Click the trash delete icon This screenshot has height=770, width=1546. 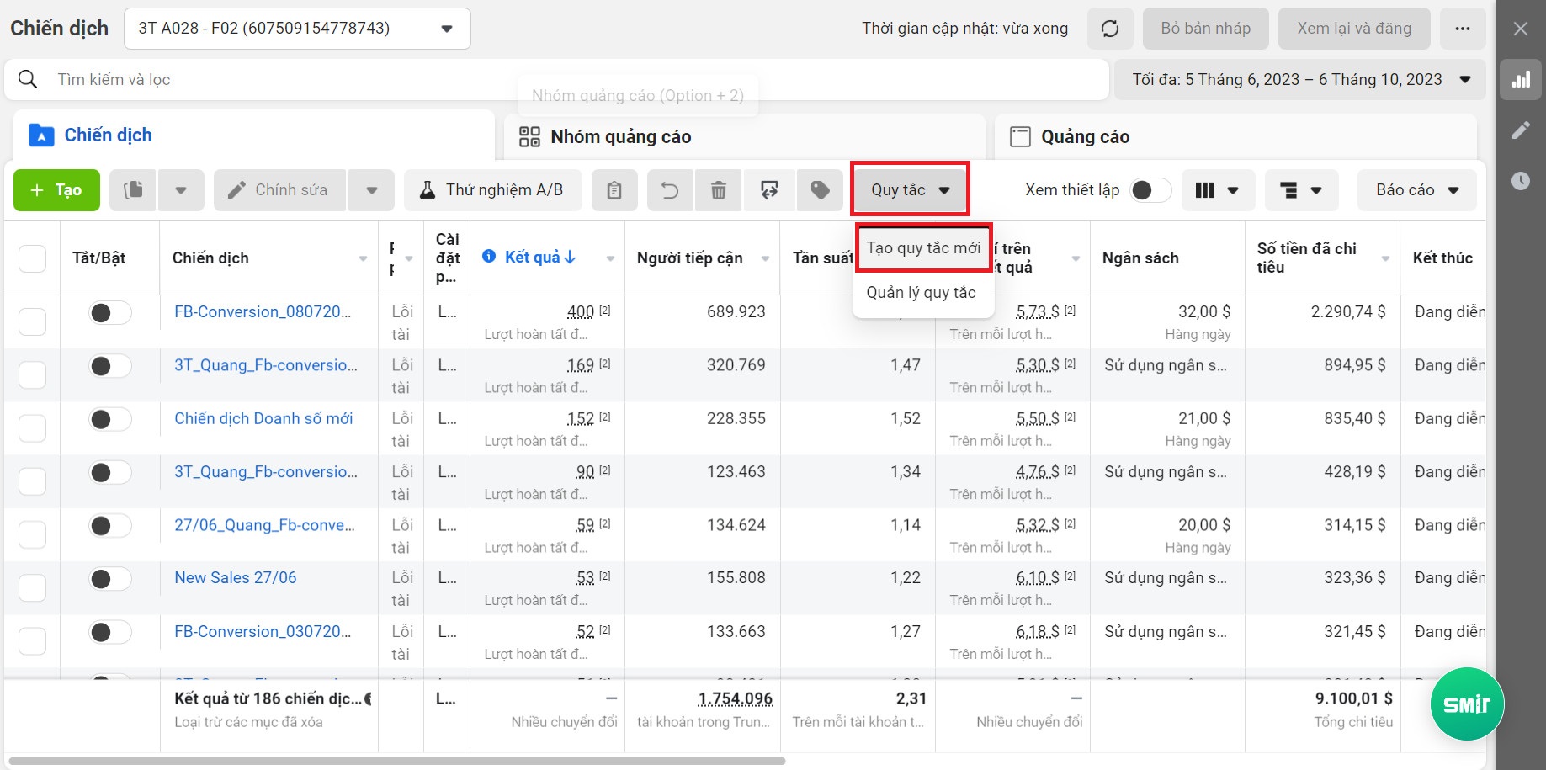pos(719,190)
